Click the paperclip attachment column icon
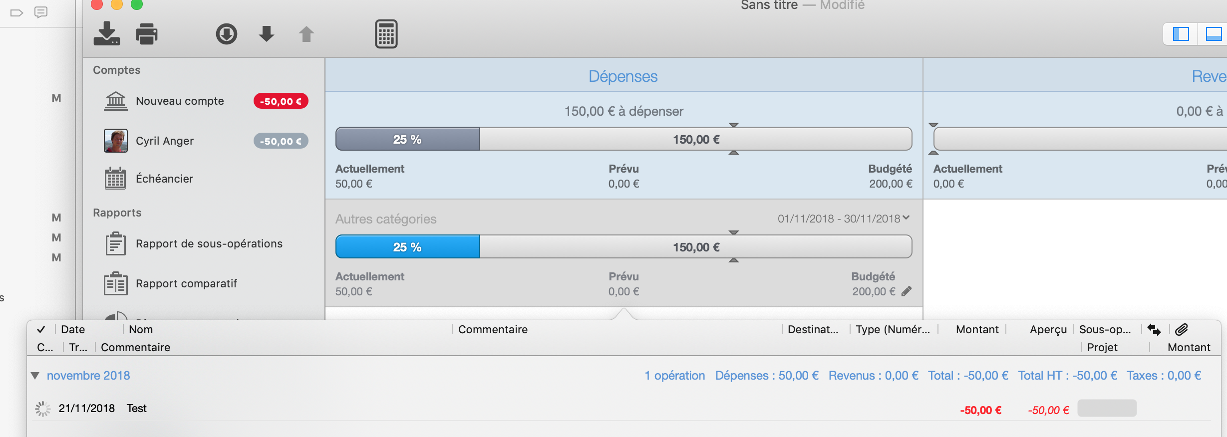This screenshot has height=437, width=1227. pyautogui.click(x=1181, y=329)
